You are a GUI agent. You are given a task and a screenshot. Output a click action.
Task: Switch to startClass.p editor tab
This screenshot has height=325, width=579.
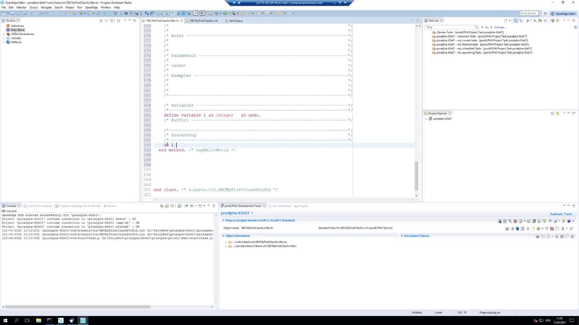coord(236,21)
